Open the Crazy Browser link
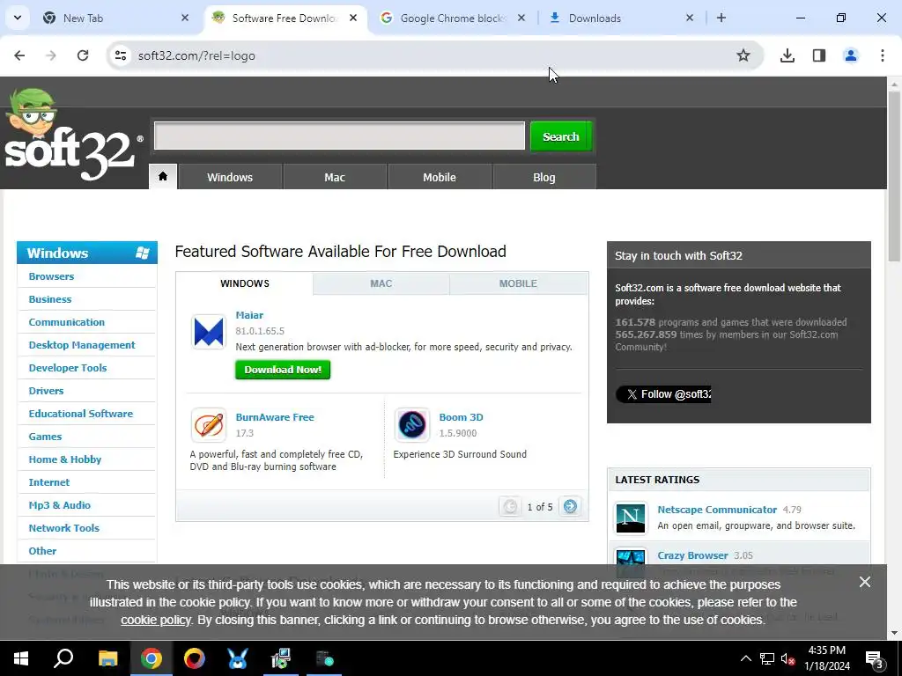 coord(692,556)
